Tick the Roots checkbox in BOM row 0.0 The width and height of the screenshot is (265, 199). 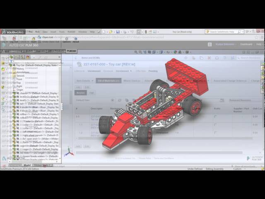click(x=215, y=116)
